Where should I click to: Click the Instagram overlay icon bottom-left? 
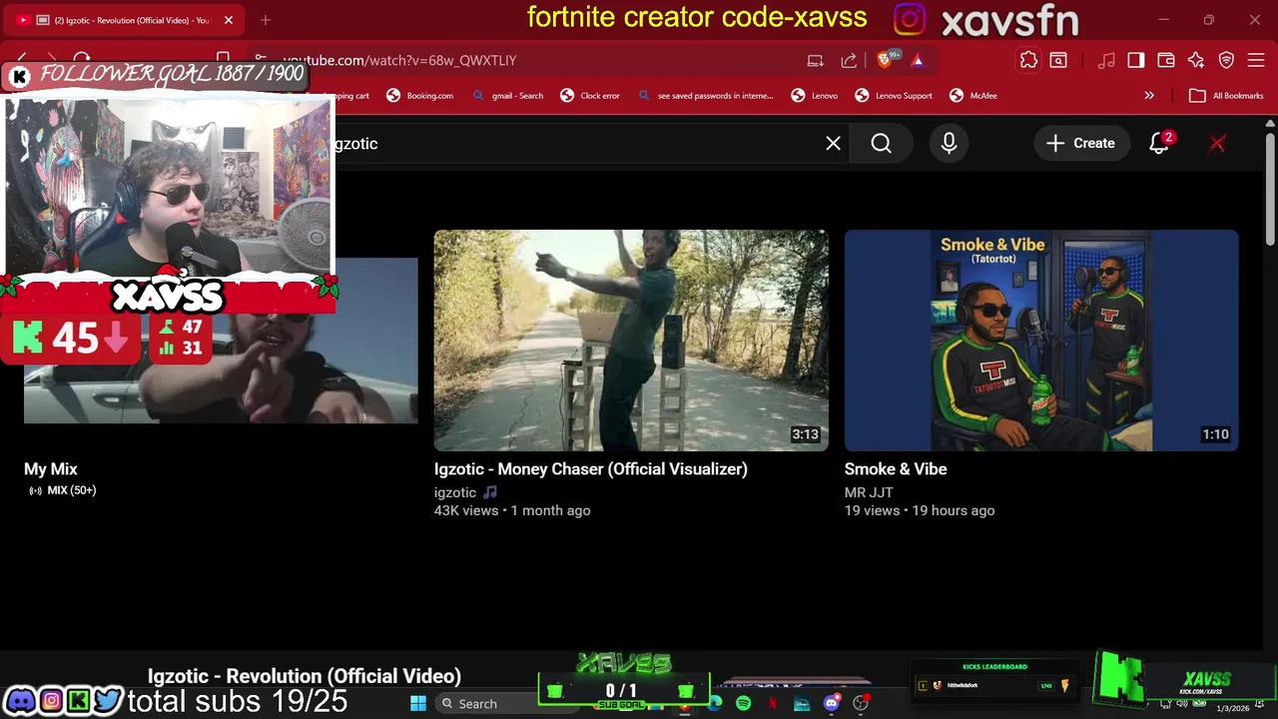(x=50, y=700)
